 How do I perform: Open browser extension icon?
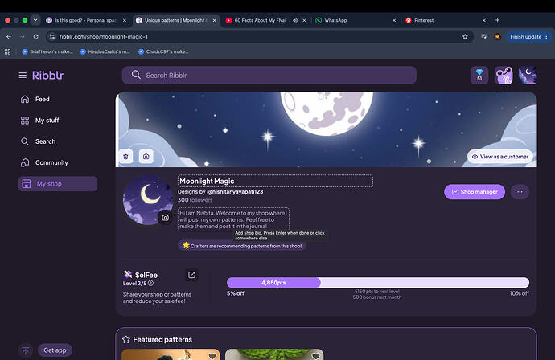click(x=497, y=36)
